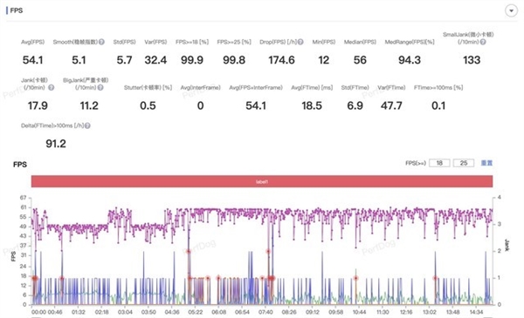Open help icon next to Drop(FPS)
This screenshot has height=318, width=524.
tap(300, 42)
